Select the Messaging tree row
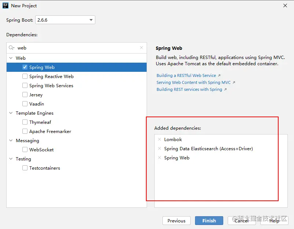This screenshot has height=229, width=294. (77, 140)
